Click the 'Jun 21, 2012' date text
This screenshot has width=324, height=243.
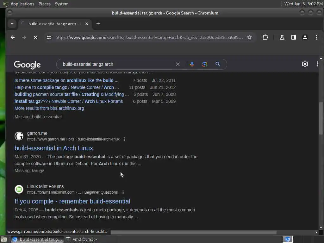tap(163, 87)
